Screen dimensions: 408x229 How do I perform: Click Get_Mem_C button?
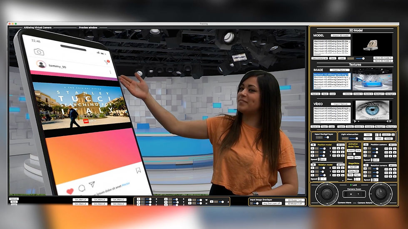(119, 204)
